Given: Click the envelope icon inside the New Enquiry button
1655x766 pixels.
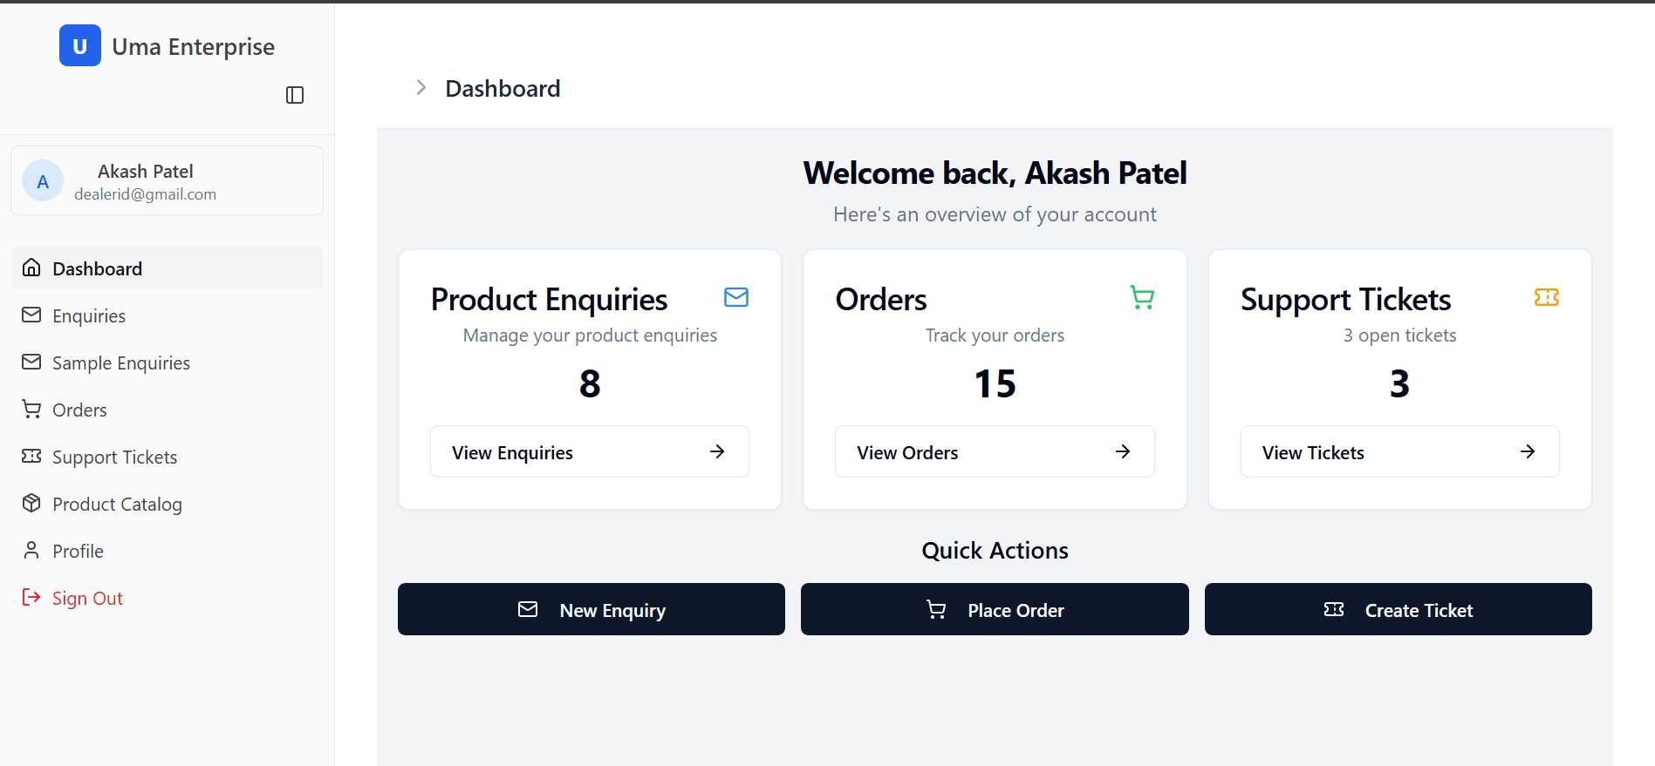Looking at the screenshot, I should pos(528,609).
